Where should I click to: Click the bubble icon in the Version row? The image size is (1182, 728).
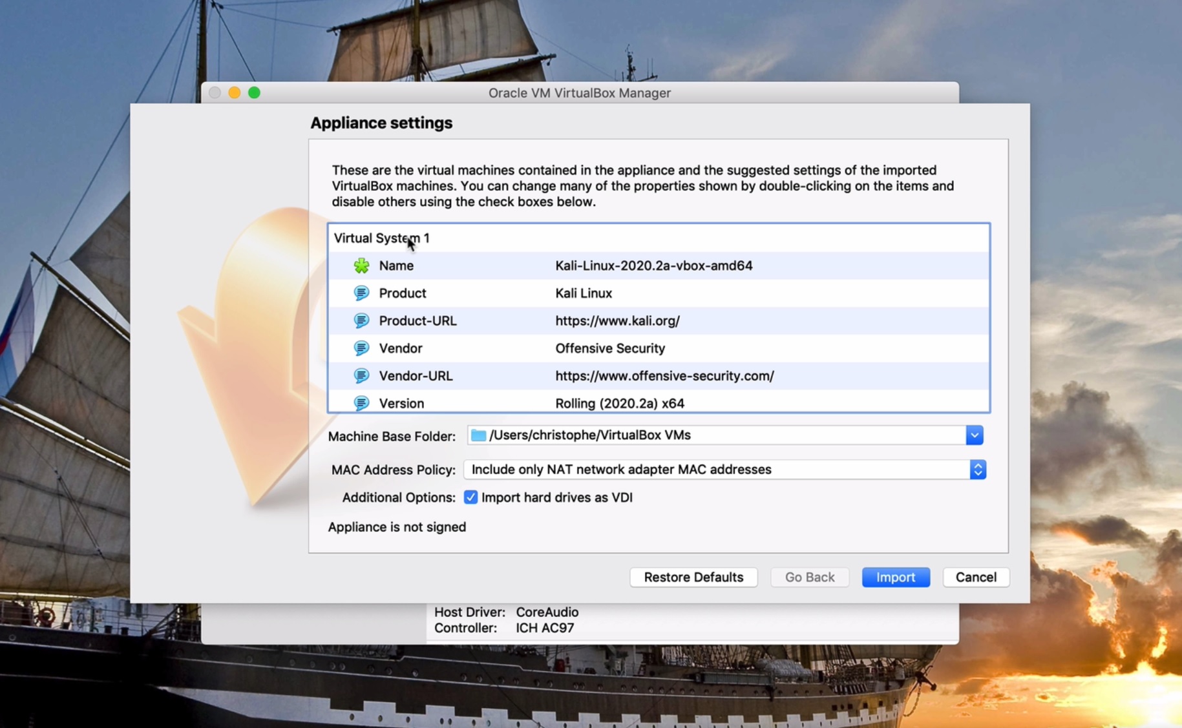tap(361, 403)
